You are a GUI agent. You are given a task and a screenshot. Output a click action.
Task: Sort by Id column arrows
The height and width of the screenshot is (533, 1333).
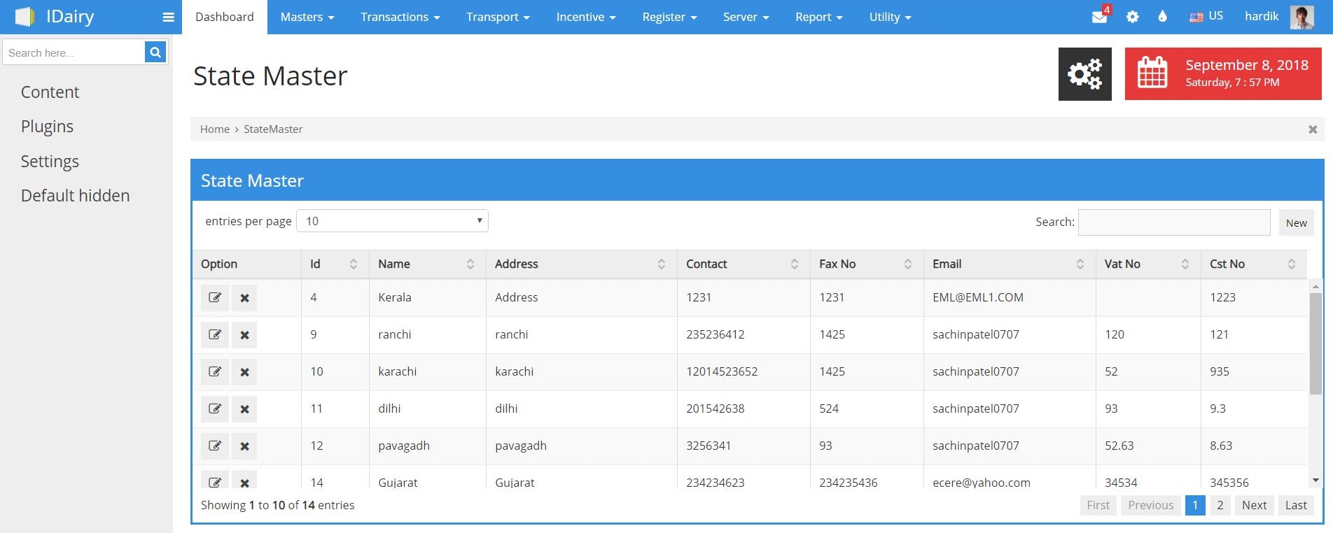[x=354, y=264]
